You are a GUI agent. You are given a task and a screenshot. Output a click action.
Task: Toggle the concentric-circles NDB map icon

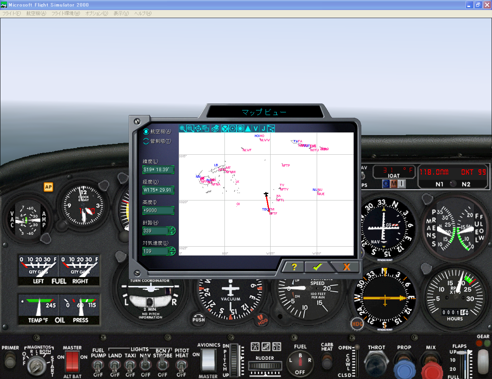[240, 129]
